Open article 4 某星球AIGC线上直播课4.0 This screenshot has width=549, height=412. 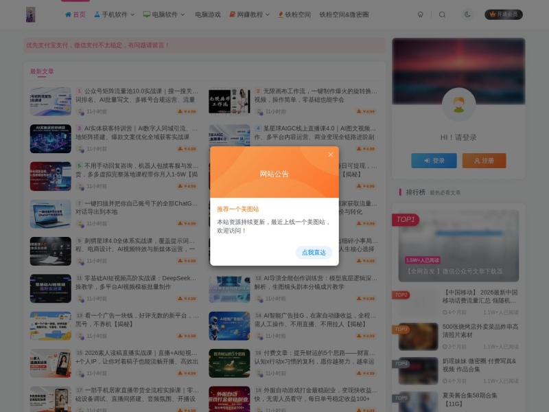click(316, 133)
